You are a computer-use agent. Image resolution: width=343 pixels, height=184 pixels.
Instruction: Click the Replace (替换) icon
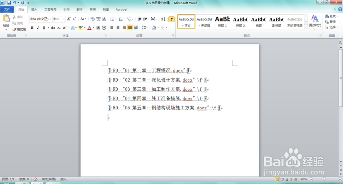(331, 22)
